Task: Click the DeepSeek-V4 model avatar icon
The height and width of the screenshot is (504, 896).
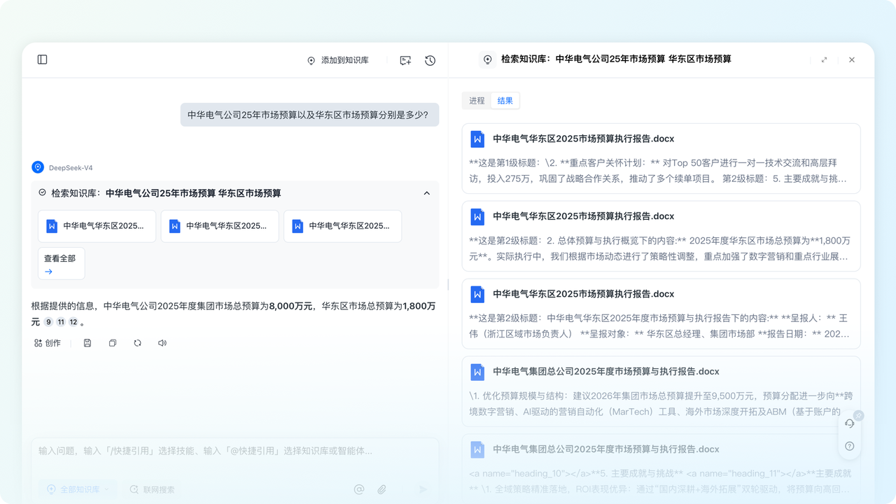Action: click(38, 167)
